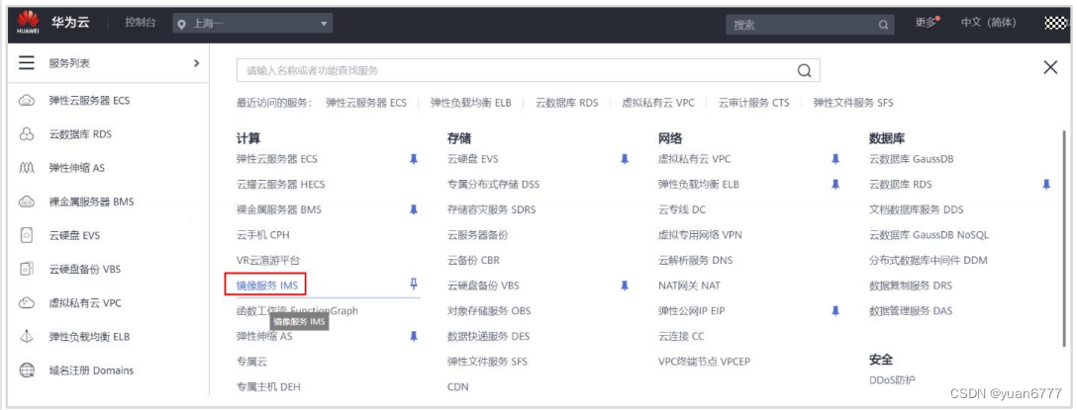Screen dimensions: 1077x410
Task: Open 对象存储服务 OBS
Action: (x=488, y=310)
